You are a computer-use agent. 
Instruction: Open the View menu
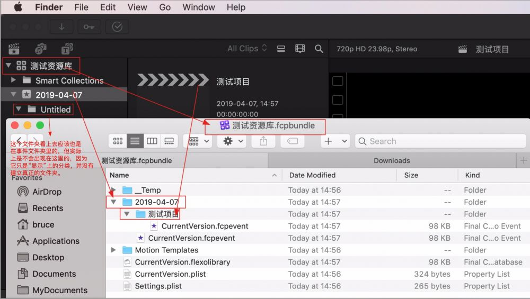click(x=137, y=7)
